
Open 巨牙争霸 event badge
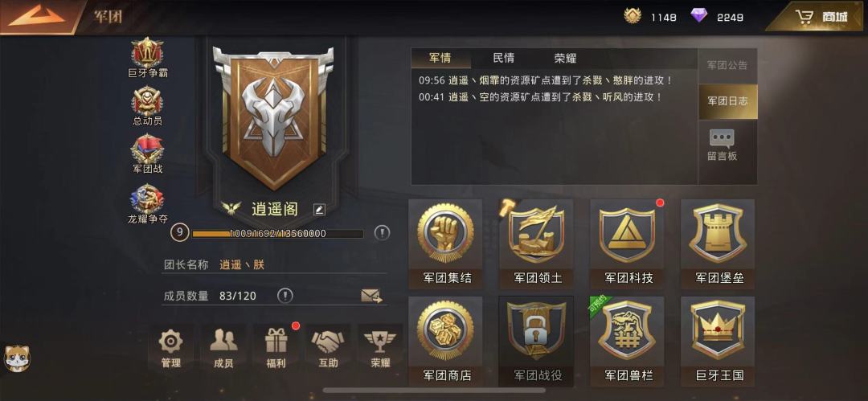point(147,58)
